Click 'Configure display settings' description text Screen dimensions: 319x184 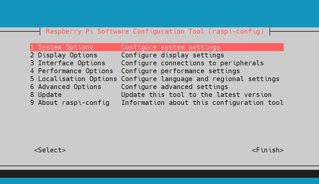[x=172, y=55]
